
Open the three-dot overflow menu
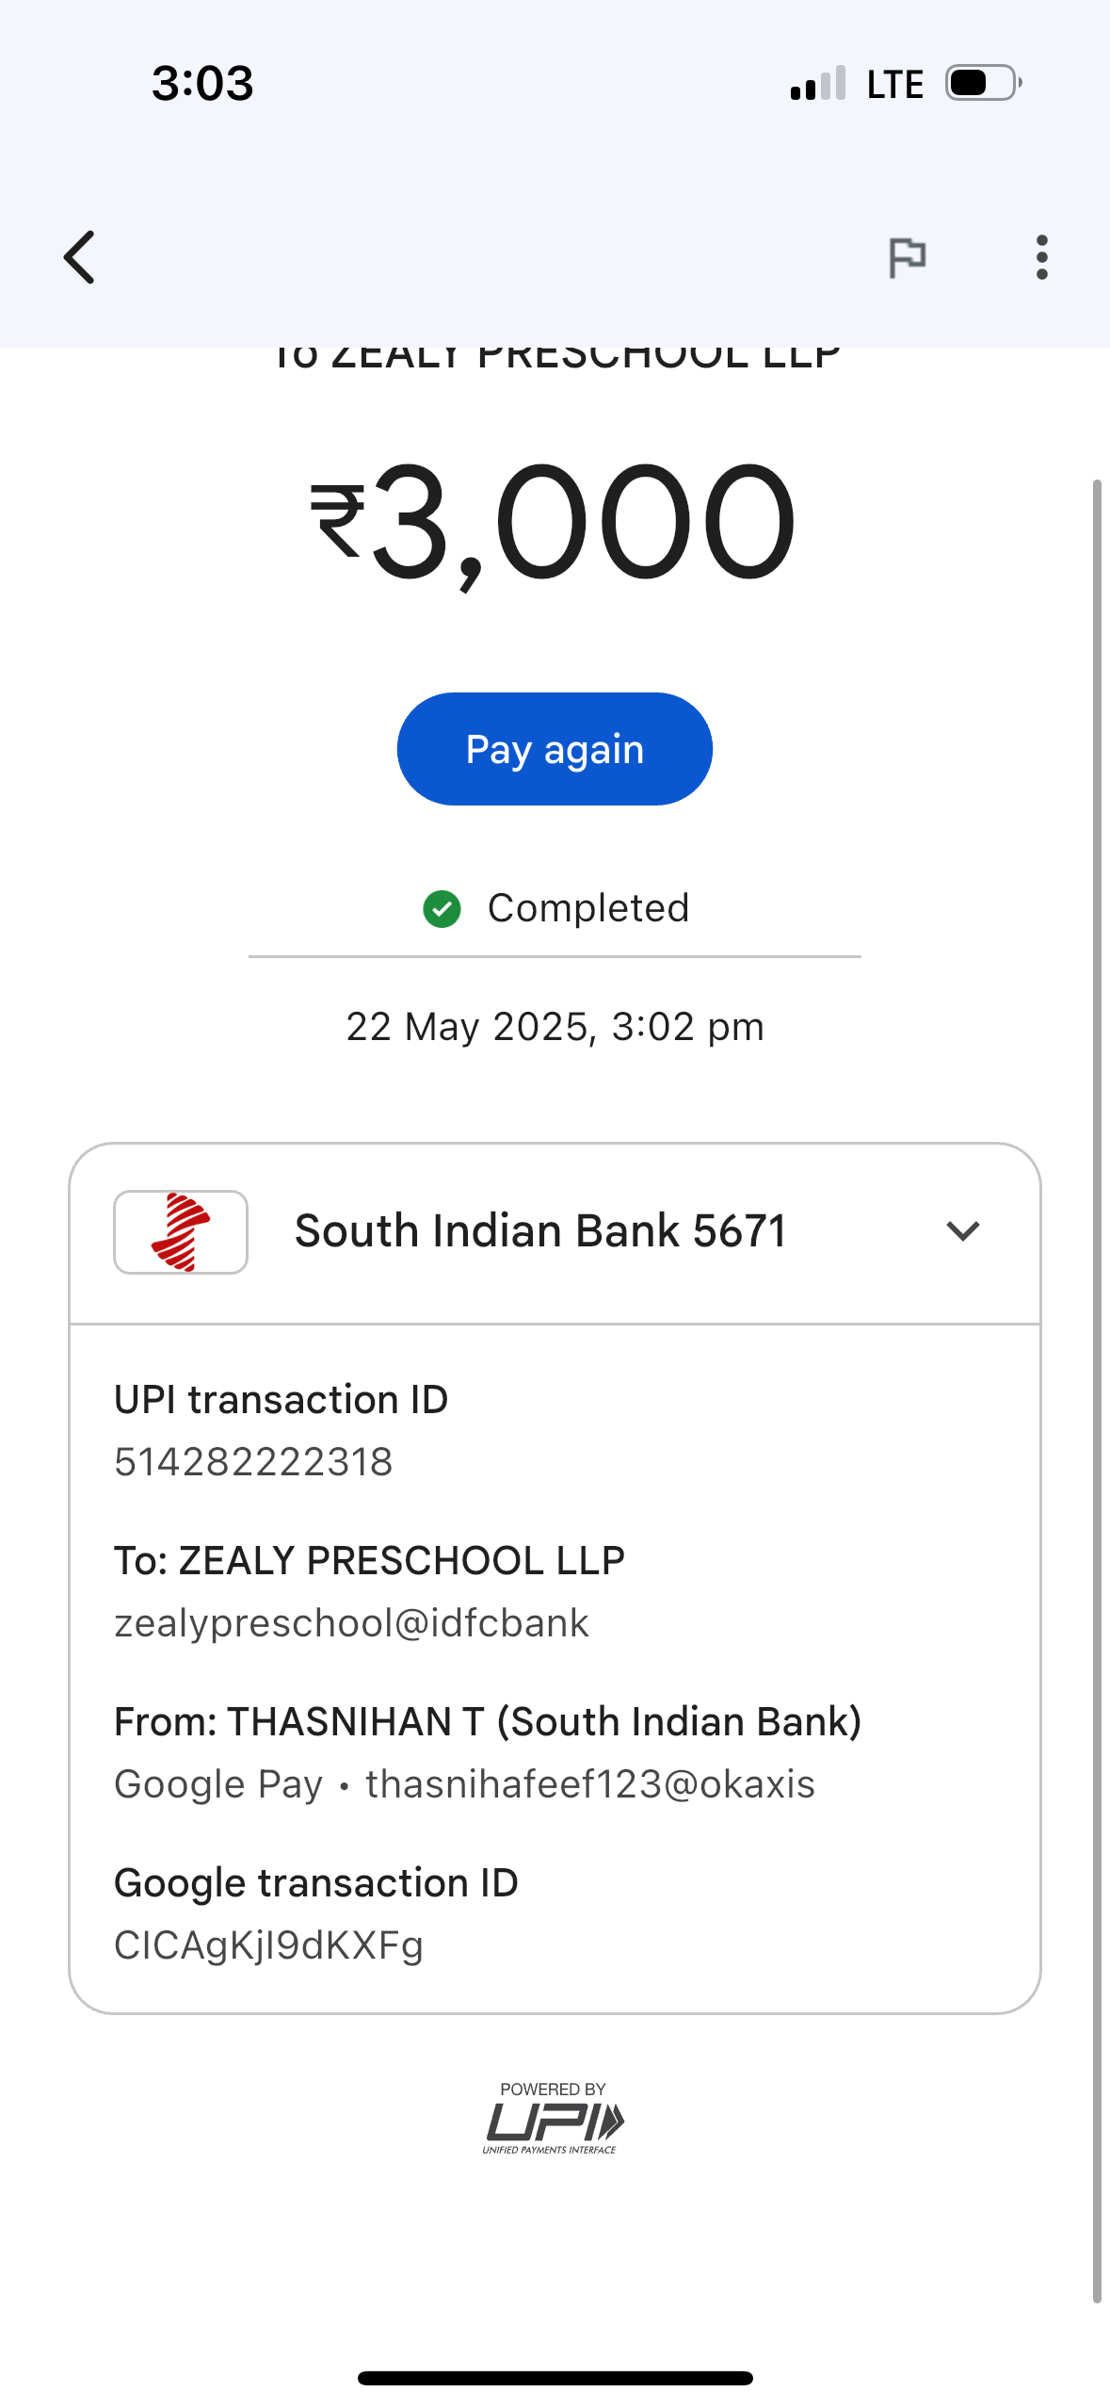coord(1041,257)
